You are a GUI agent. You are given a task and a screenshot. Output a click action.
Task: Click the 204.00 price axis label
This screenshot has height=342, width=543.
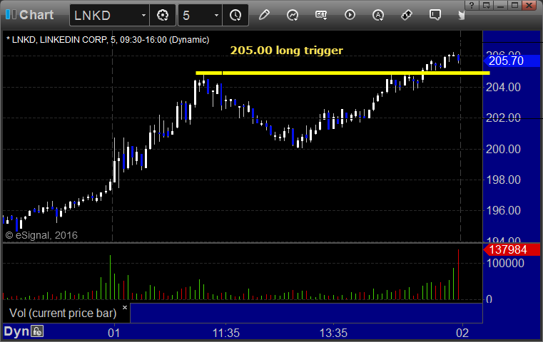click(x=503, y=87)
